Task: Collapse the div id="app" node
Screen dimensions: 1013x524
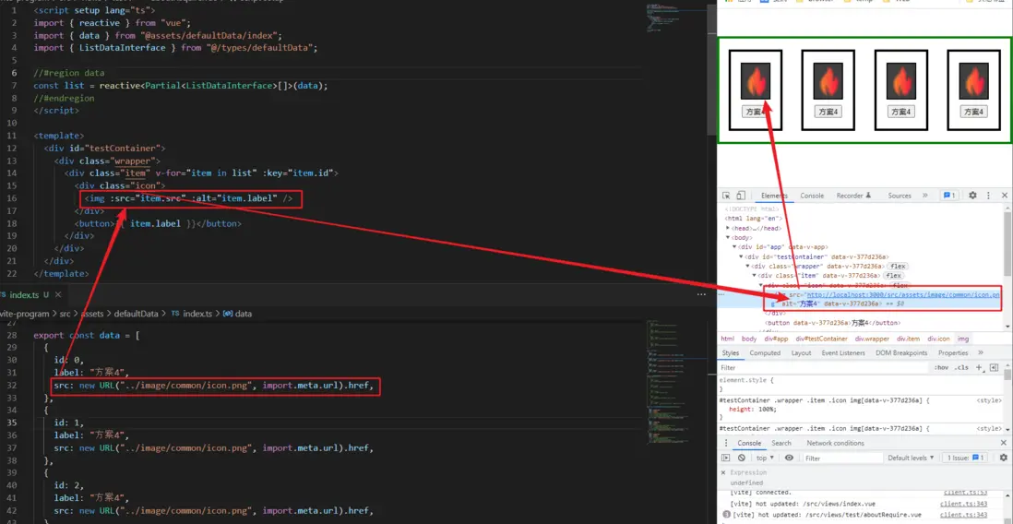Action: click(x=734, y=247)
